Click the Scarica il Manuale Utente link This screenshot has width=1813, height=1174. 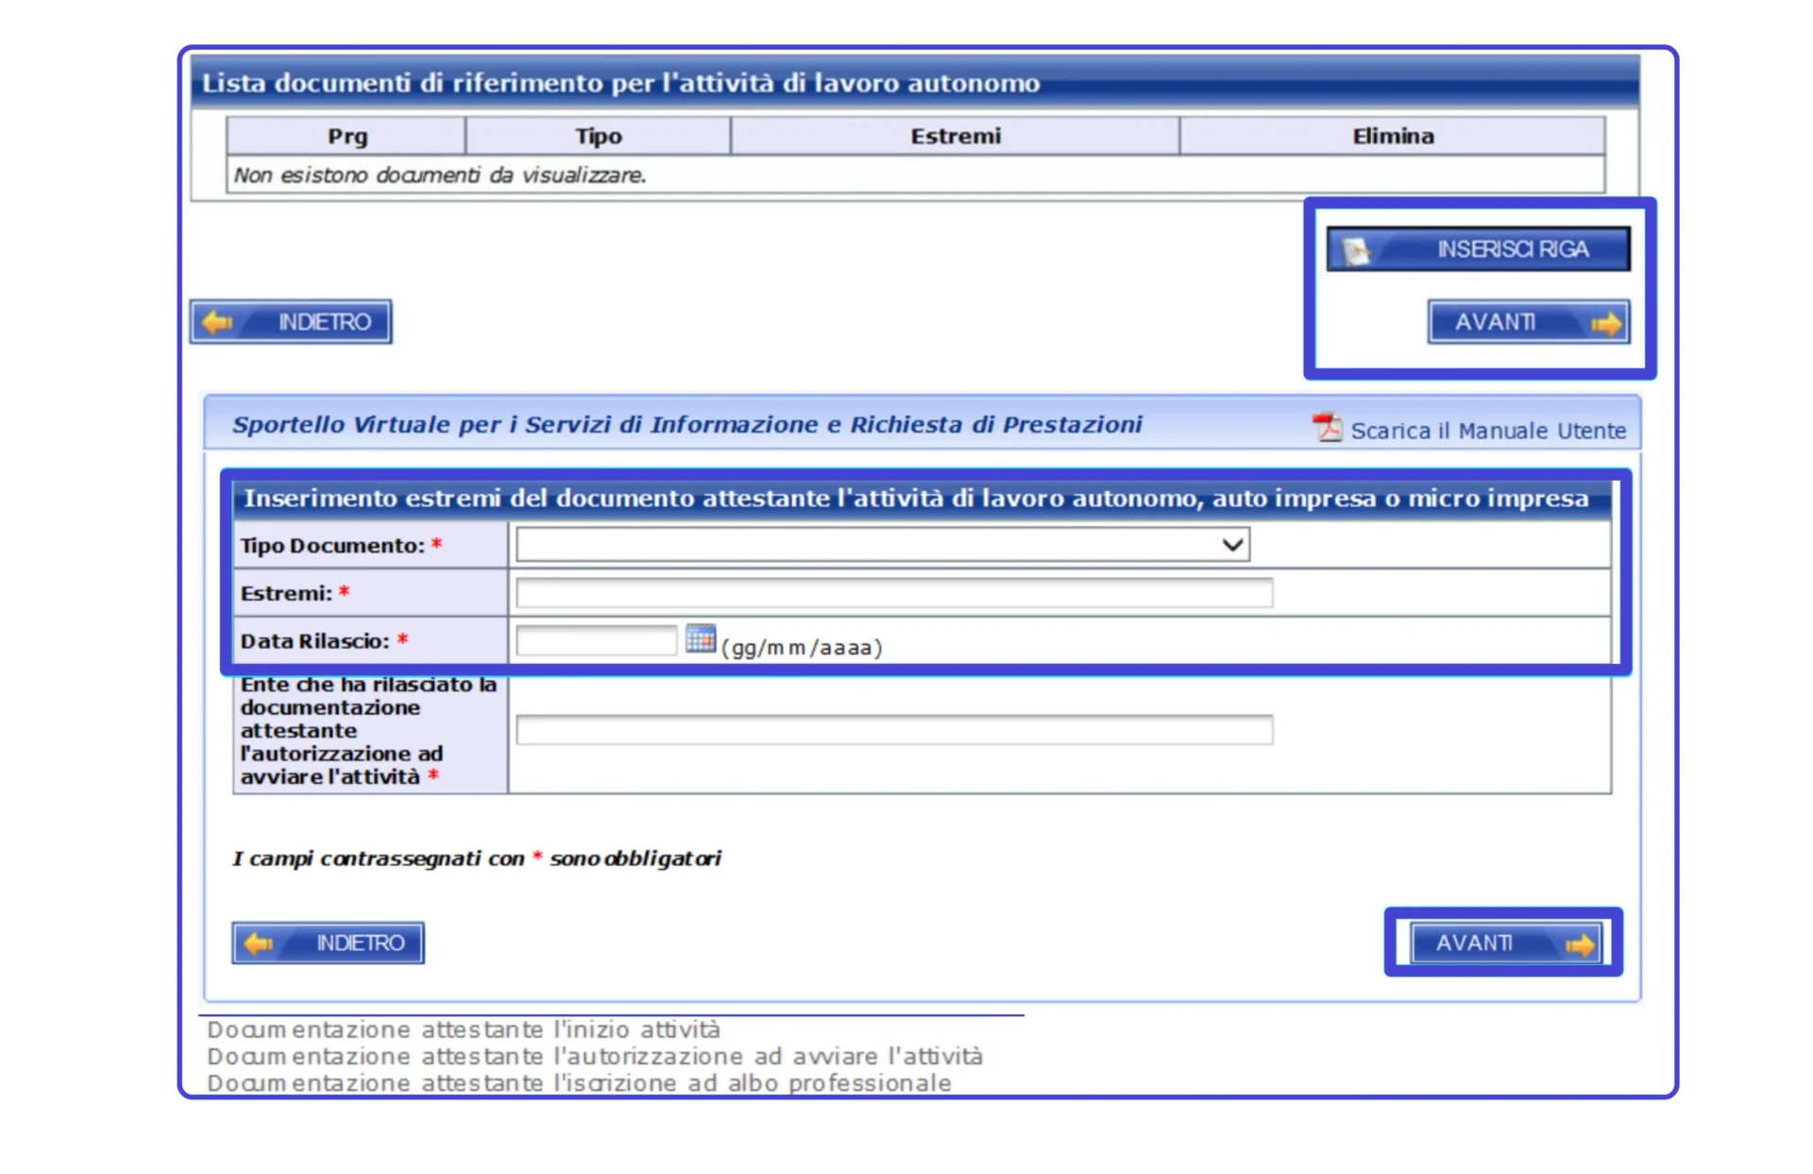point(1488,431)
